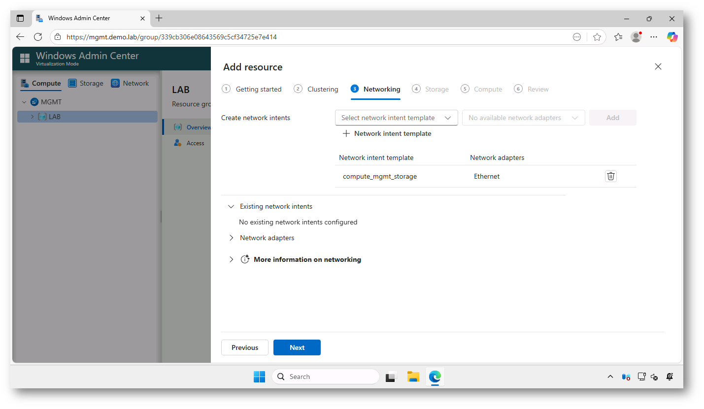Click the taskbar Search box
The width and height of the screenshot is (704, 409).
[x=326, y=377]
